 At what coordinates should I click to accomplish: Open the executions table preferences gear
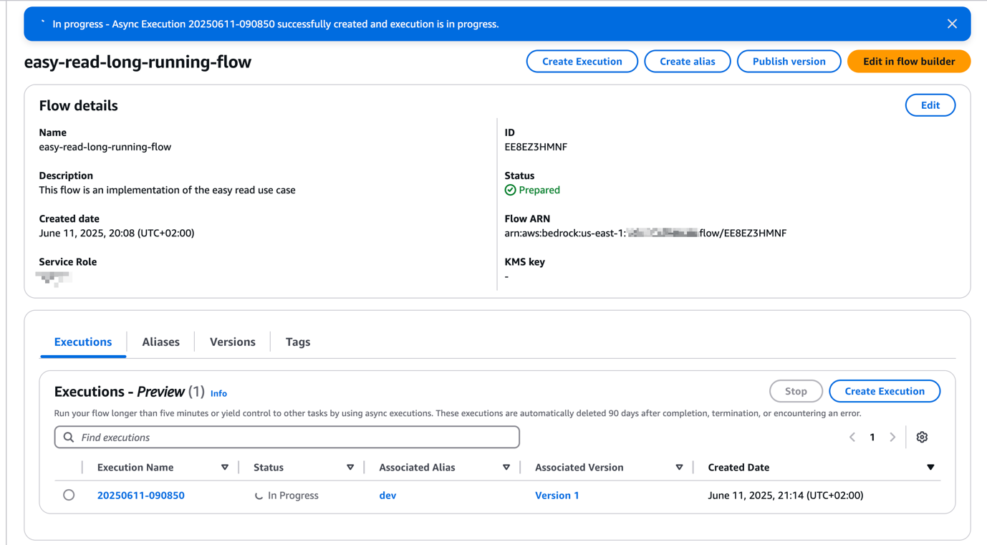(x=923, y=437)
